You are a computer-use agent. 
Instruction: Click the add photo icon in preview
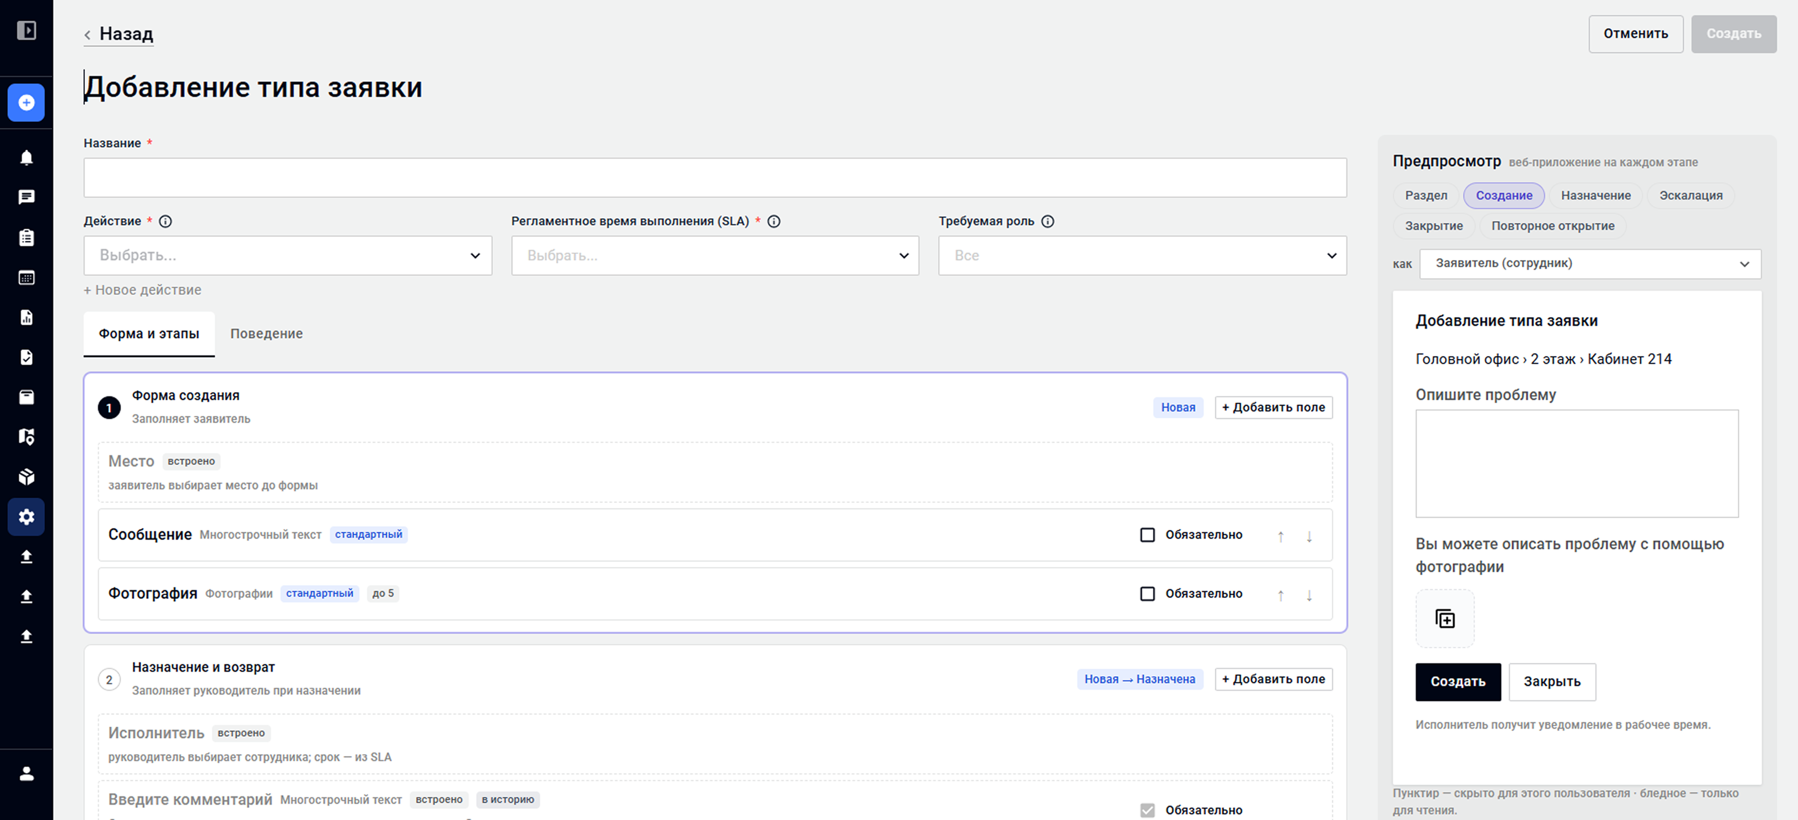(1445, 619)
